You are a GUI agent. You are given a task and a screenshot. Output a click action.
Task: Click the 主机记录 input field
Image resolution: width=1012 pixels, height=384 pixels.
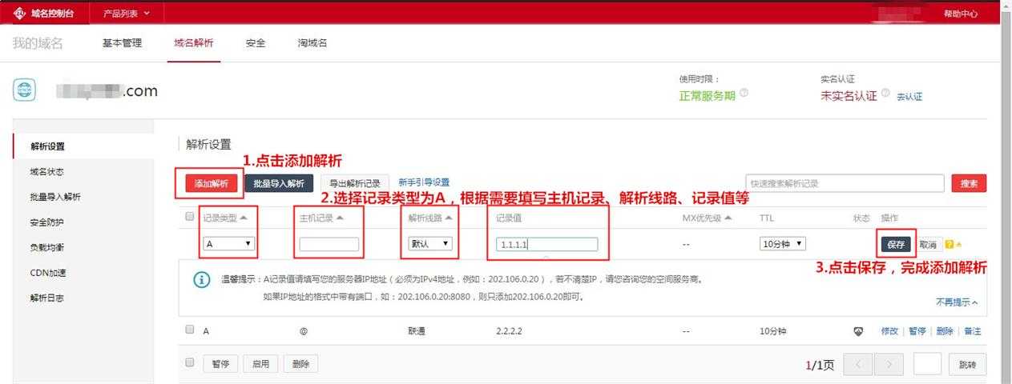pyautogui.click(x=329, y=245)
